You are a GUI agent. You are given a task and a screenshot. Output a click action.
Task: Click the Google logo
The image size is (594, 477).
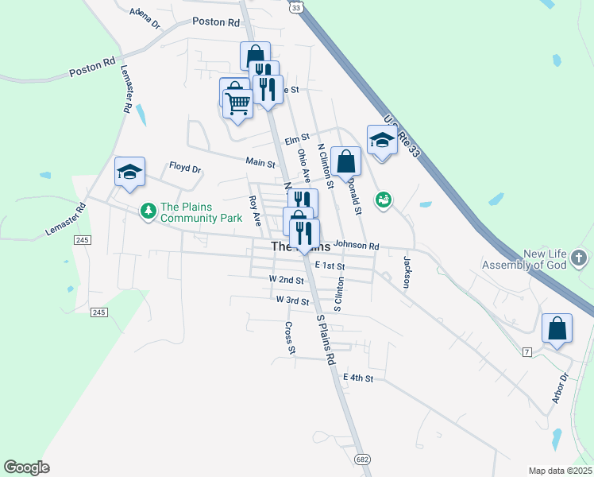click(x=26, y=467)
